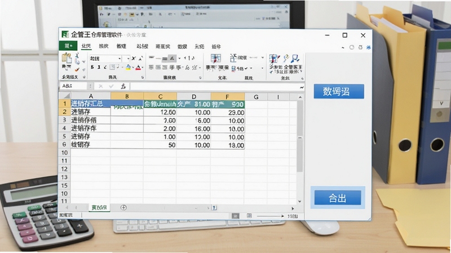Select column G header
This screenshot has width=451, height=253.
pos(256,97)
